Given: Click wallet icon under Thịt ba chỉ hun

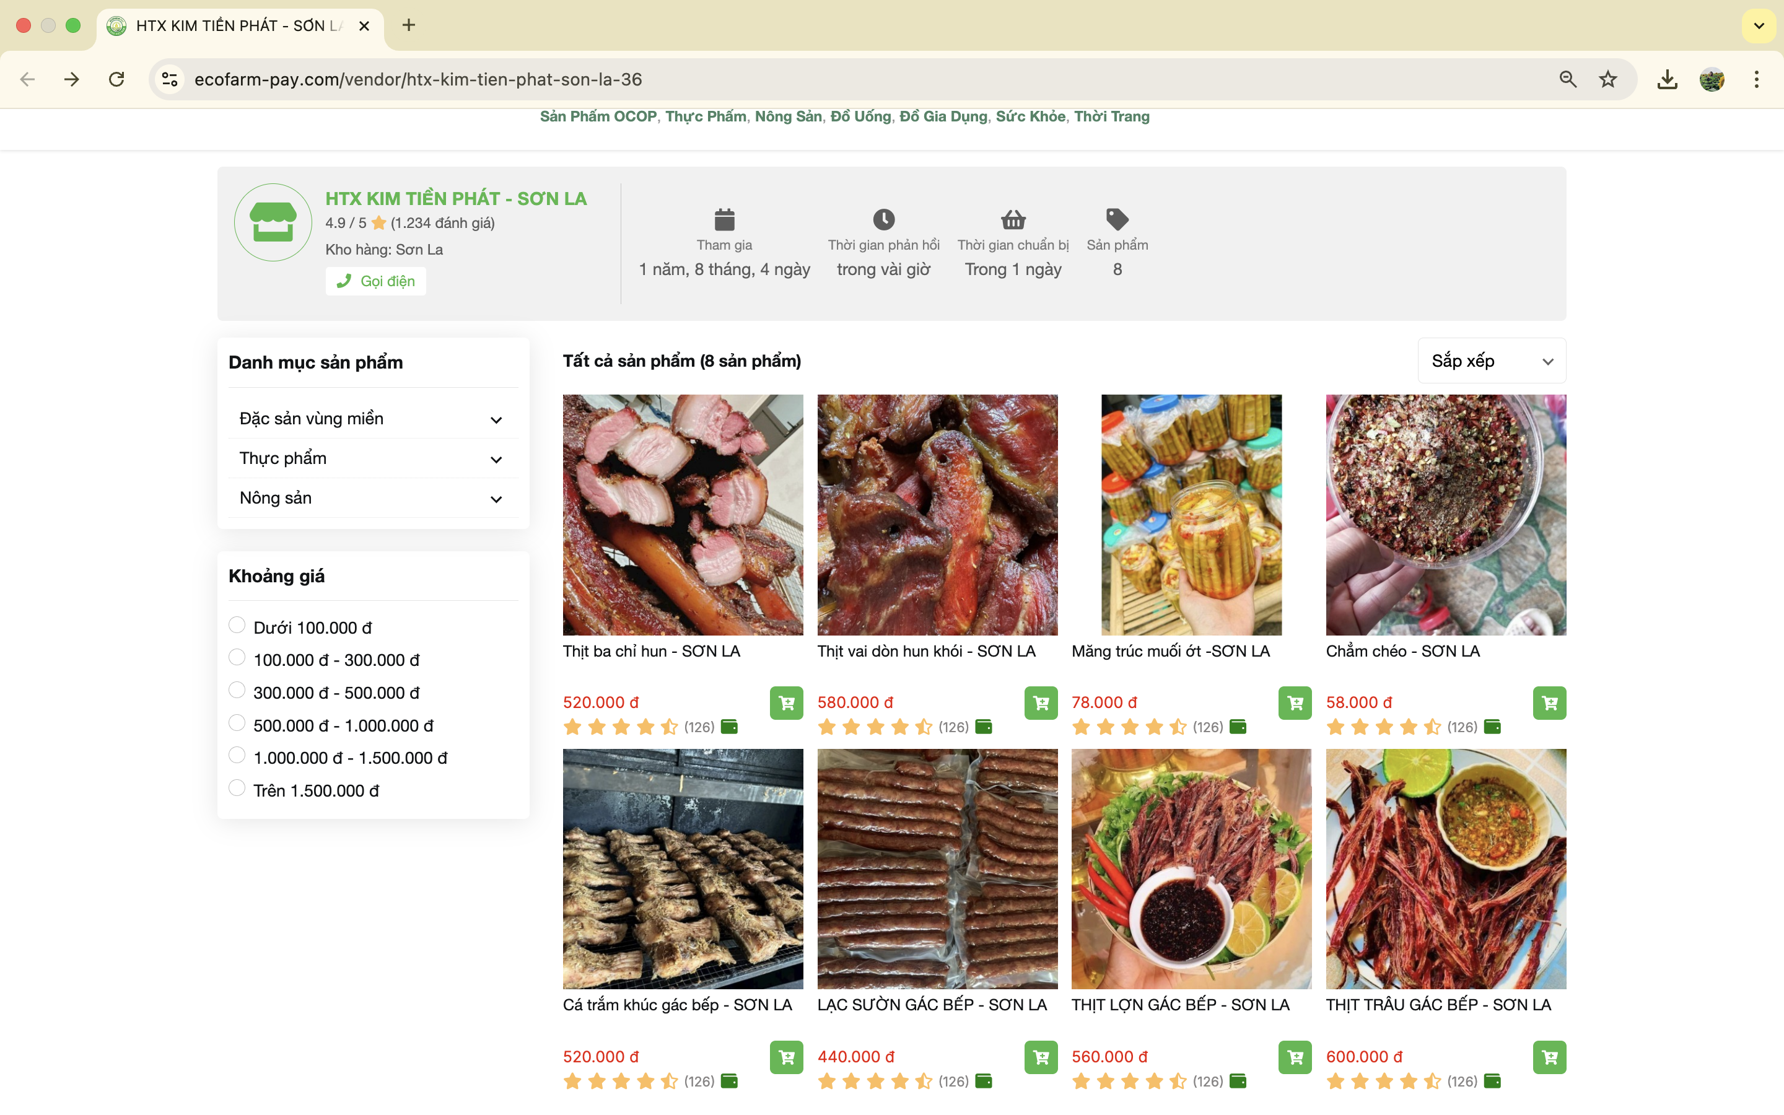Looking at the screenshot, I should 729,727.
